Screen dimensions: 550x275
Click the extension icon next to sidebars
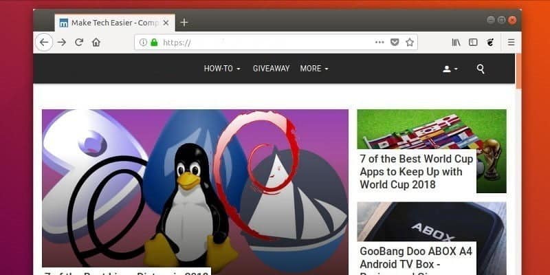tap(490, 43)
